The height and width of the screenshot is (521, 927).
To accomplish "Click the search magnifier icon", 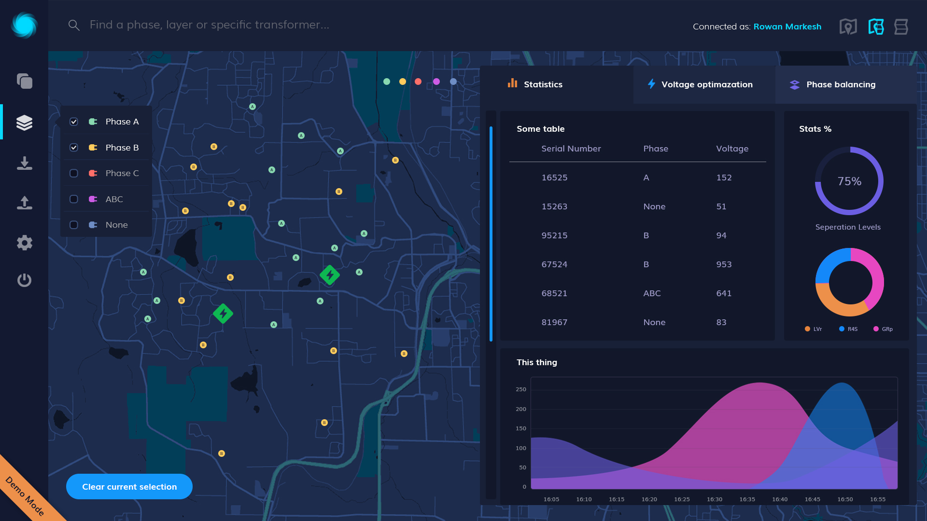I will pos(73,25).
